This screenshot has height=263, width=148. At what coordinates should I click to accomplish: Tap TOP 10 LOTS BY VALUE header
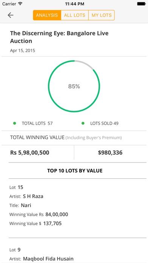pyautogui.click(x=75, y=171)
